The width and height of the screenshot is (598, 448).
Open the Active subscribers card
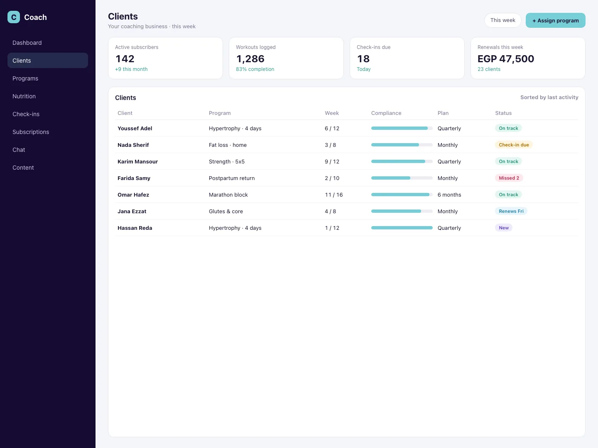tap(165, 58)
